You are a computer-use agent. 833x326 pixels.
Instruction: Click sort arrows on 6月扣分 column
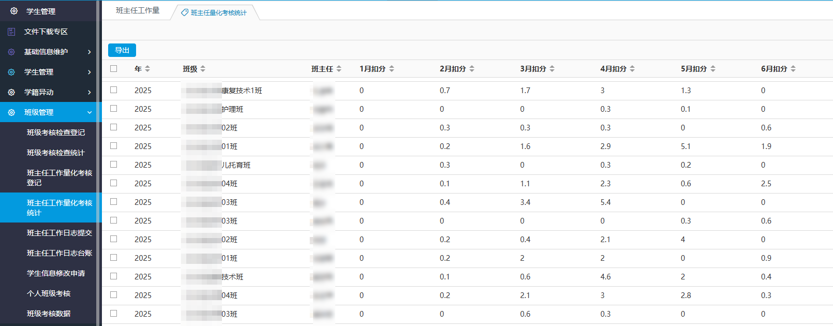click(x=793, y=69)
